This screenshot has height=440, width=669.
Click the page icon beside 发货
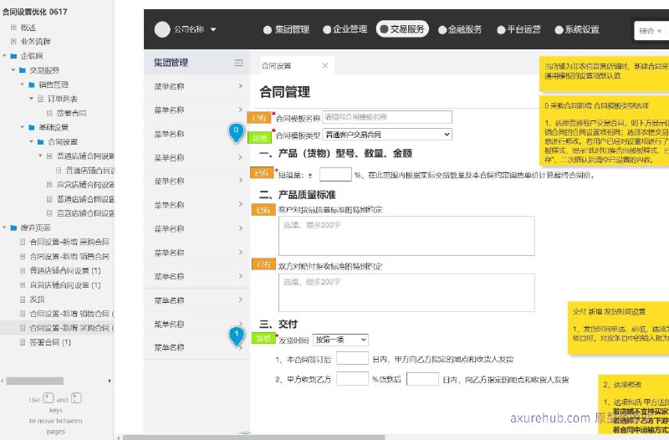[x=23, y=299]
